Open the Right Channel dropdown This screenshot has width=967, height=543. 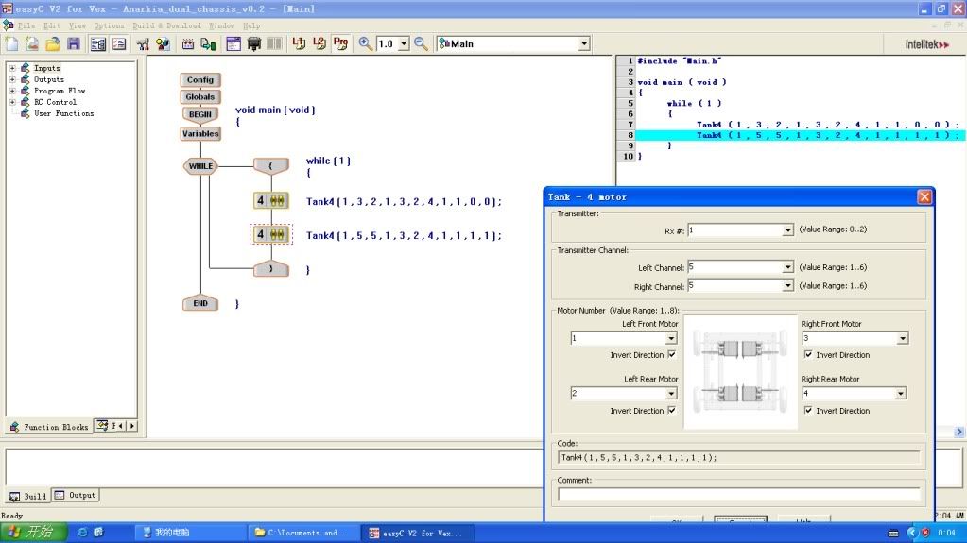[787, 286]
